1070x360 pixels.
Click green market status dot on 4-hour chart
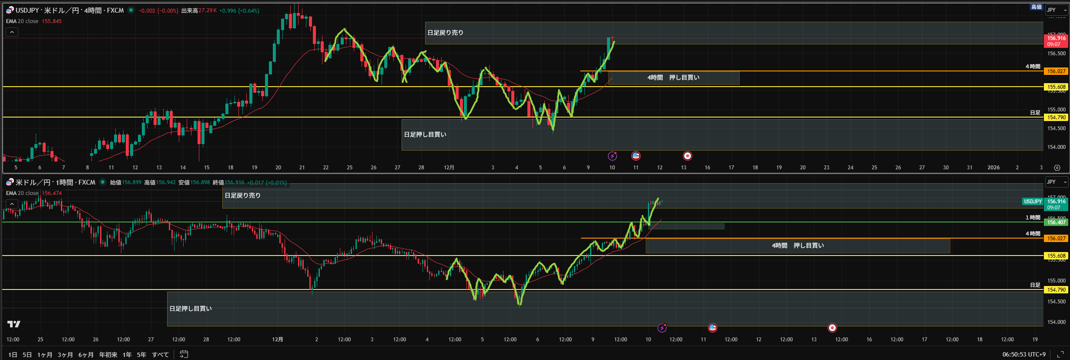click(131, 10)
